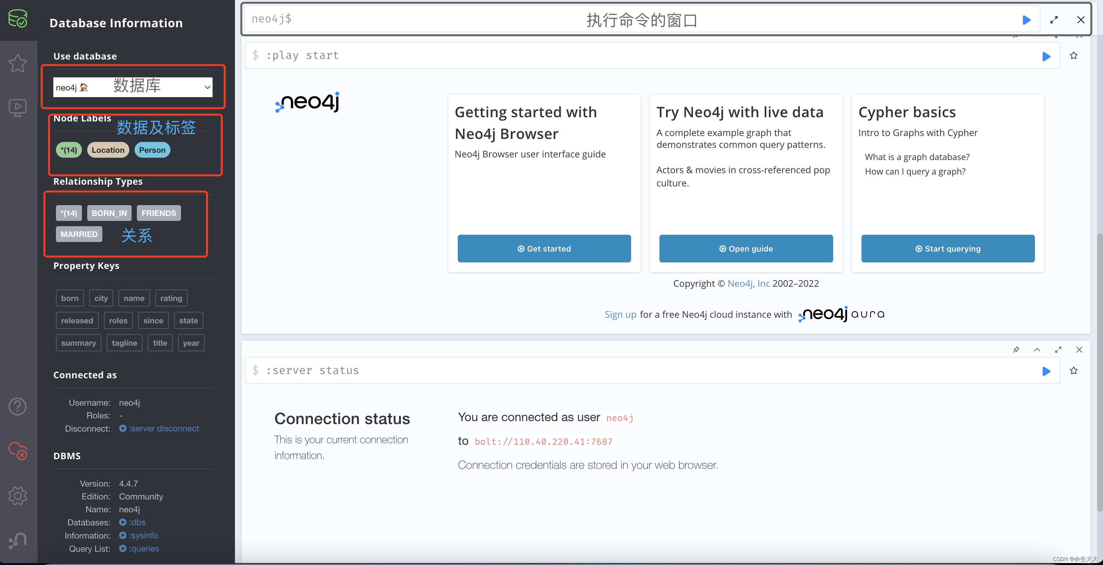Select the Location node label
1103x565 pixels.
pyautogui.click(x=108, y=150)
